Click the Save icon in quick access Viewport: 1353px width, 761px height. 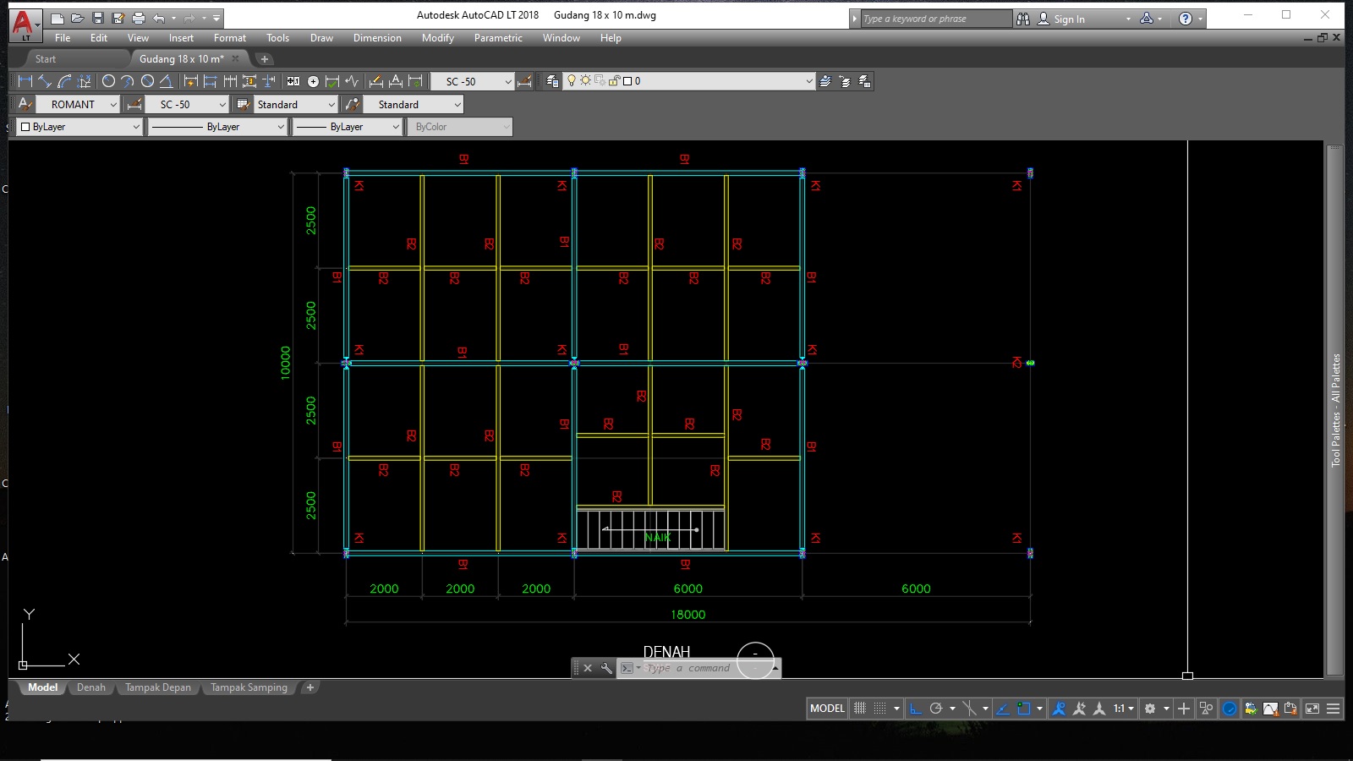pyautogui.click(x=98, y=18)
